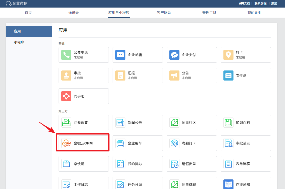Click the 汇报 document icon
The width and height of the screenshot is (285, 189).
[120, 75]
